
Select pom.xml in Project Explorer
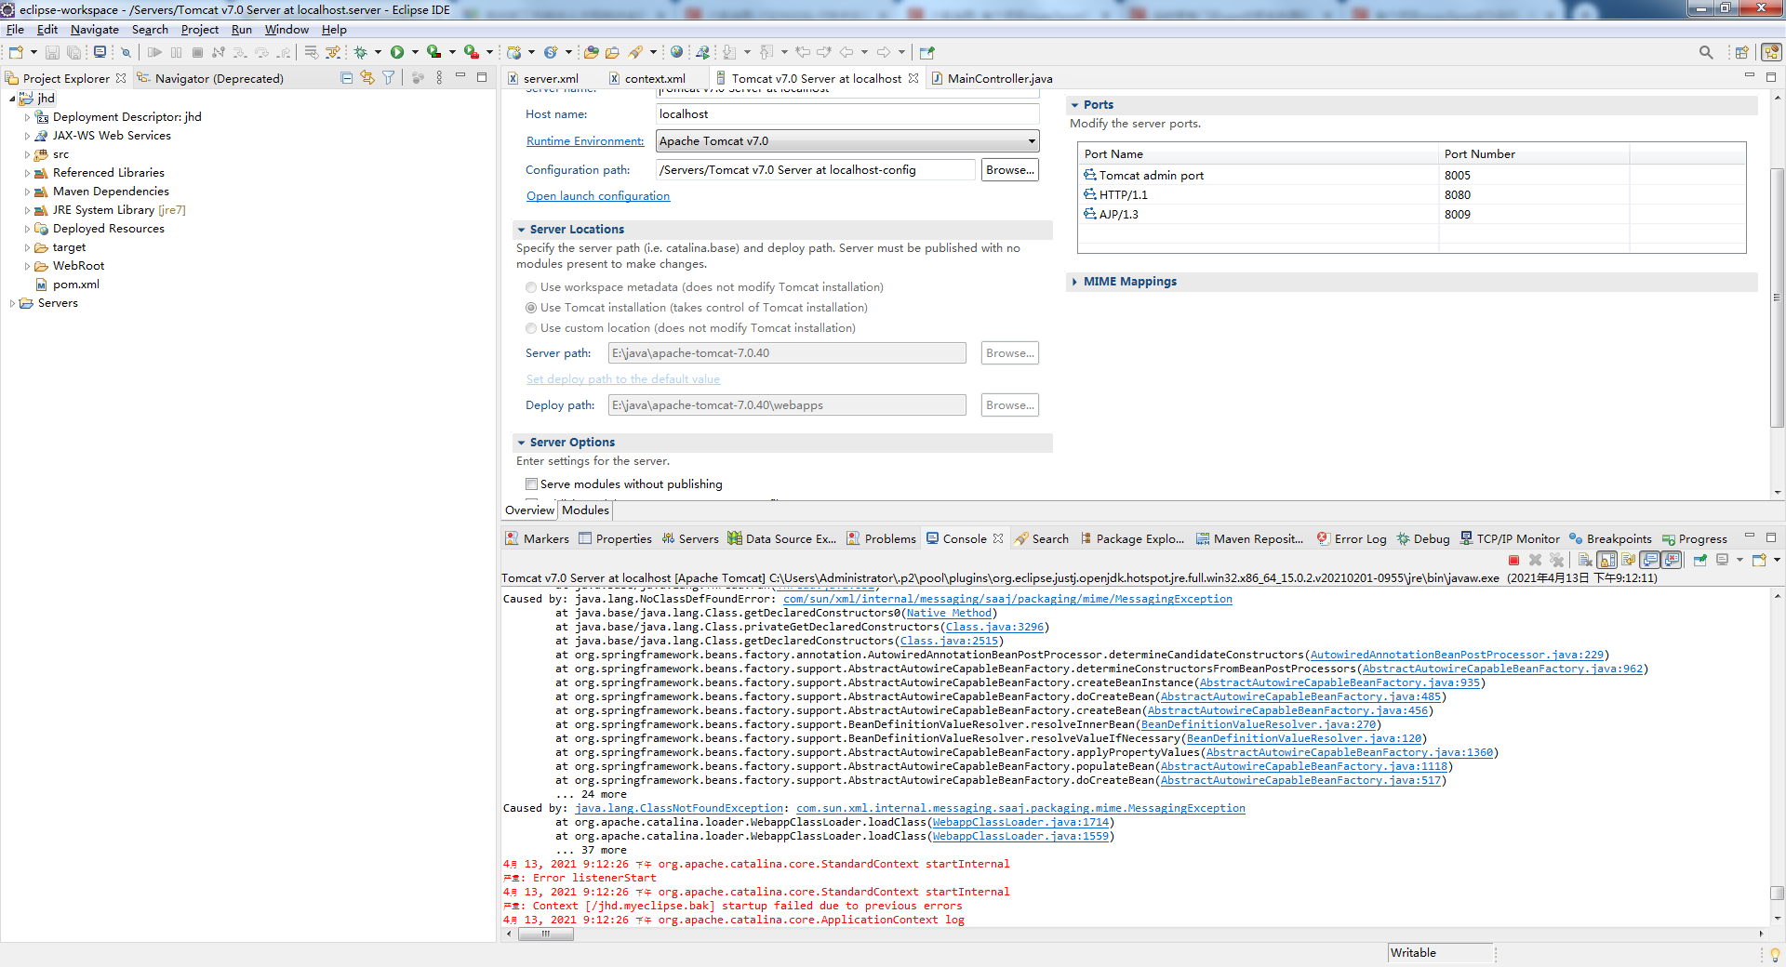click(x=75, y=285)
